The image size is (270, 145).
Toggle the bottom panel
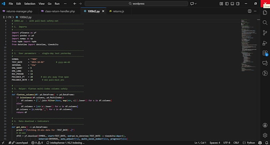click(x=232, y=4)
